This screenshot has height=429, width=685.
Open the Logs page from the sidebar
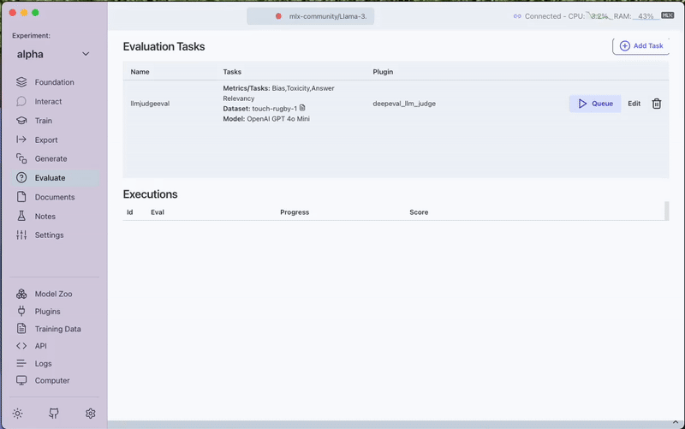coord(43,363)
